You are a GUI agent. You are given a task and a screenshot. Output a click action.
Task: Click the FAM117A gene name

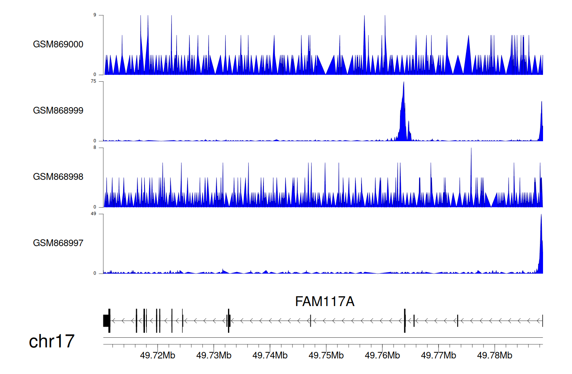click(325, 301)
